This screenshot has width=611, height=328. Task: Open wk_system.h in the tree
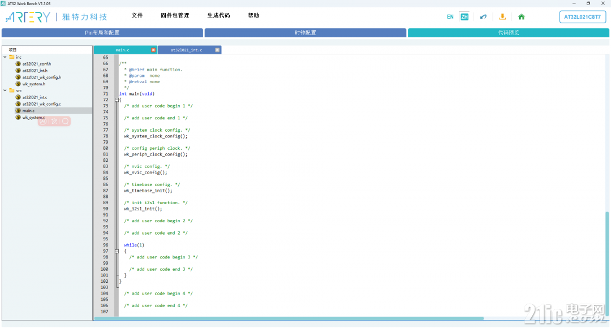tap(33, 84)
